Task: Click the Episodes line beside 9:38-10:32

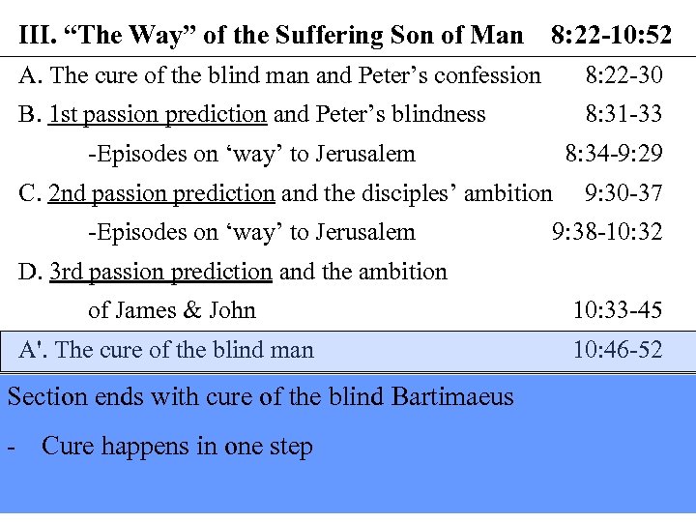Action: (251, 232)
